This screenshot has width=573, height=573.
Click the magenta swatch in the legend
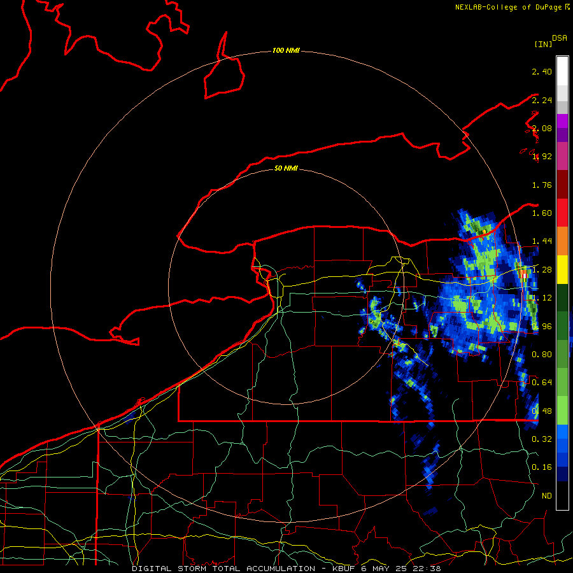[x=562, y=156]
